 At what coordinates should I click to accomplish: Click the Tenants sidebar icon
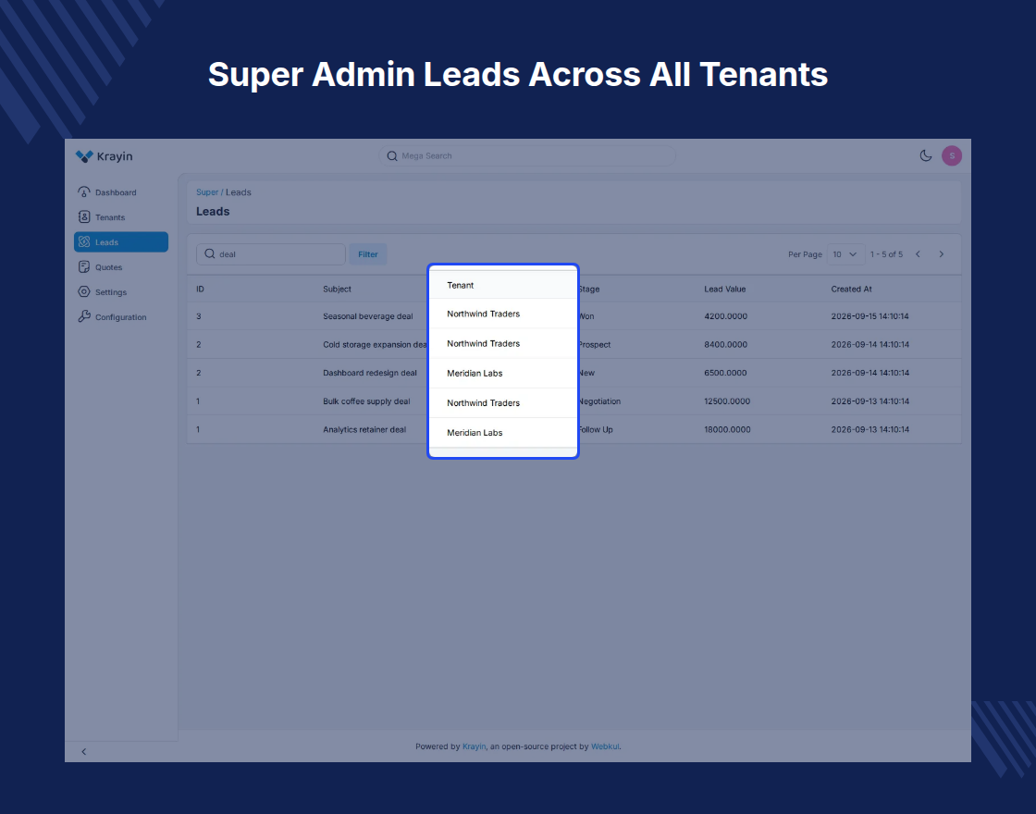pos(84,216)
